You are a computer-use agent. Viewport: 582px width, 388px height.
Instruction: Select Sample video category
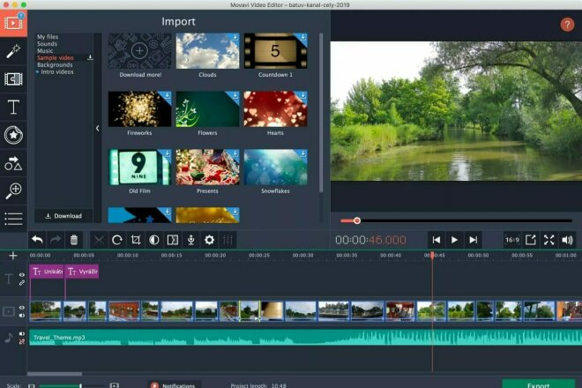pyautogui.click(x=56, y=58)
